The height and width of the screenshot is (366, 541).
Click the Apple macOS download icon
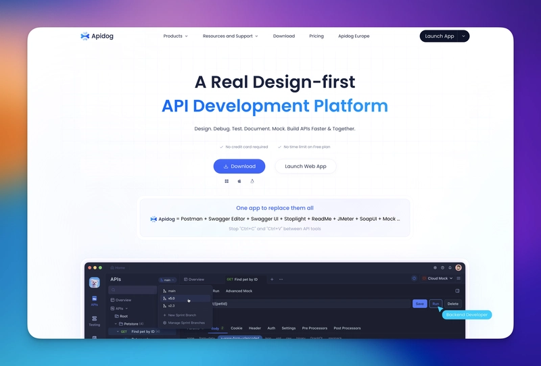(239, 181)
